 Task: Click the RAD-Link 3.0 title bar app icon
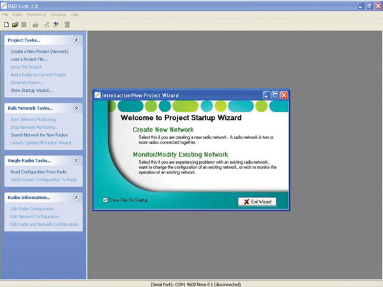[x=4, y=6]
